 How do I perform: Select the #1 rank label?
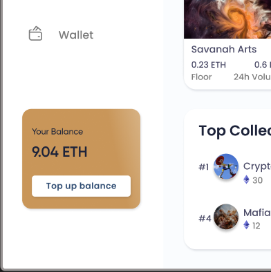click(204, 167)
